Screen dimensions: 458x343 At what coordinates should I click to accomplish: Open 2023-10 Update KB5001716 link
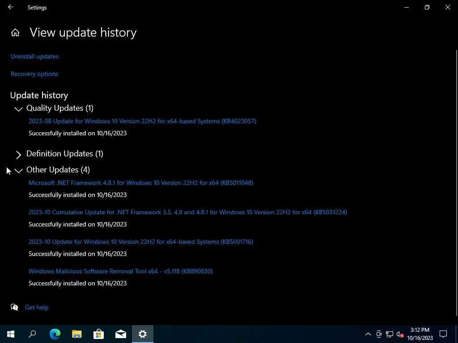pos(141,242)
